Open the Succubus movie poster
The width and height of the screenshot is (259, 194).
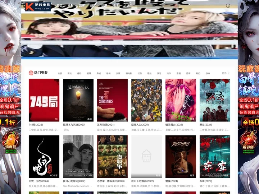click(x=181, y=157)
